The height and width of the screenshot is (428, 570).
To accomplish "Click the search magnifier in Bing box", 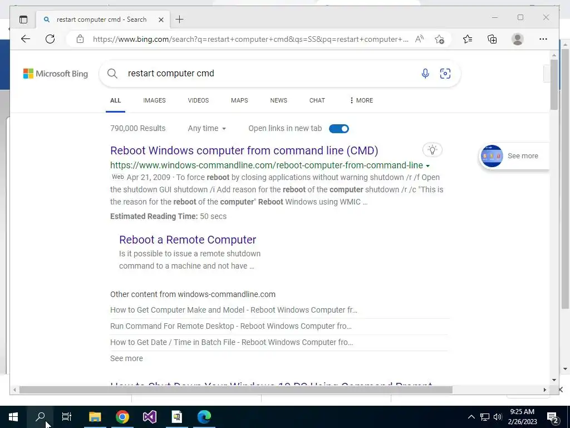I will (x=112, y=74).
